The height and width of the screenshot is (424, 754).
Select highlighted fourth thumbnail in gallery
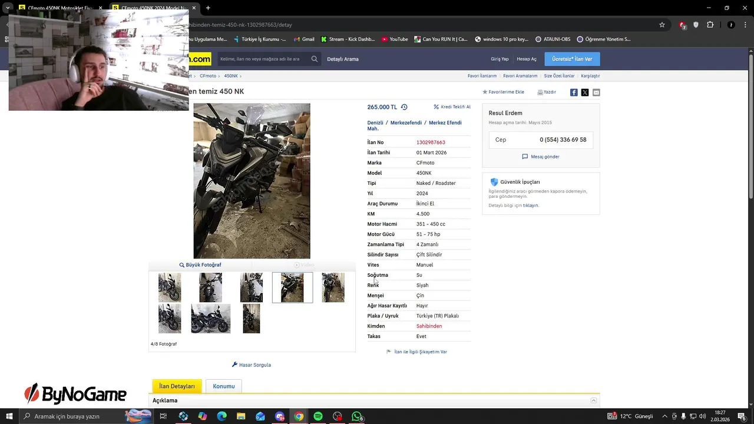[x=292, y=287]
